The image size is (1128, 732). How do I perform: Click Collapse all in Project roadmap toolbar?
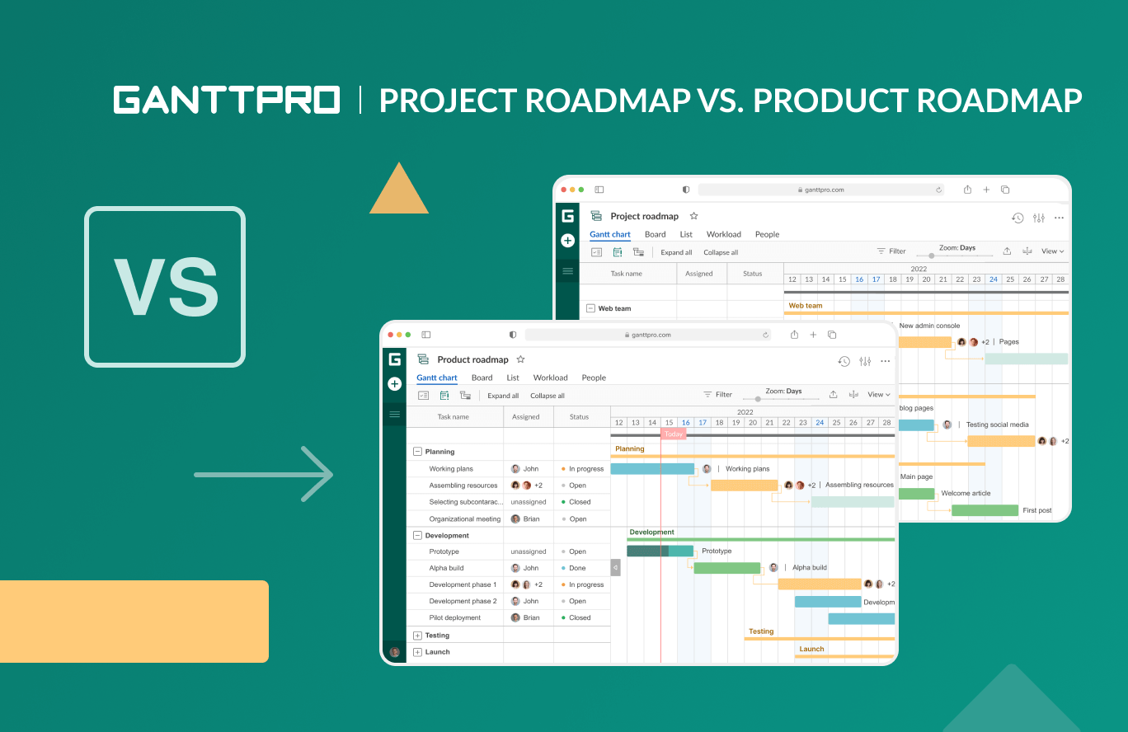pyautogui.click(x=721, y=252)
